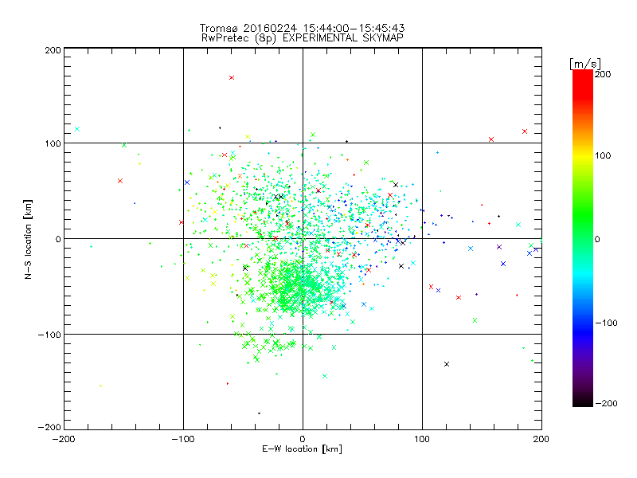Click the 200 label on the colorbar
This screenshot has width=637, height=478.
coord(603,74)
